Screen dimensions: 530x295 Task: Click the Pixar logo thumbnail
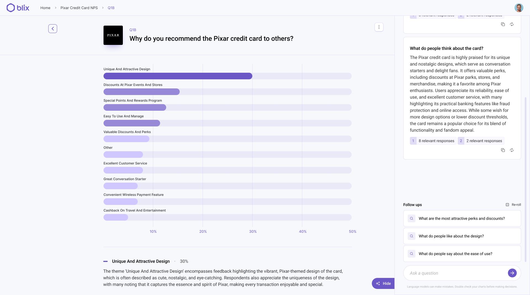(x=113, y=35)
